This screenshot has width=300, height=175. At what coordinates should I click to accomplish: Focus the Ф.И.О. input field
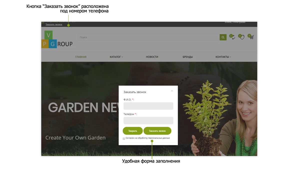pos(148,106)
